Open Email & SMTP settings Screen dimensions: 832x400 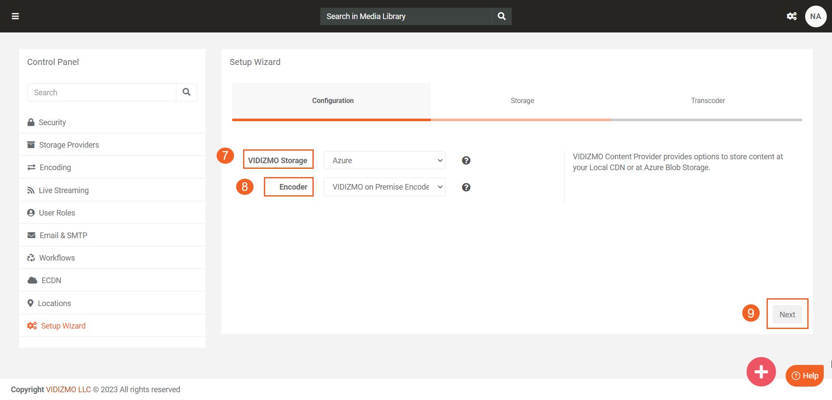[x=63, y=235]
